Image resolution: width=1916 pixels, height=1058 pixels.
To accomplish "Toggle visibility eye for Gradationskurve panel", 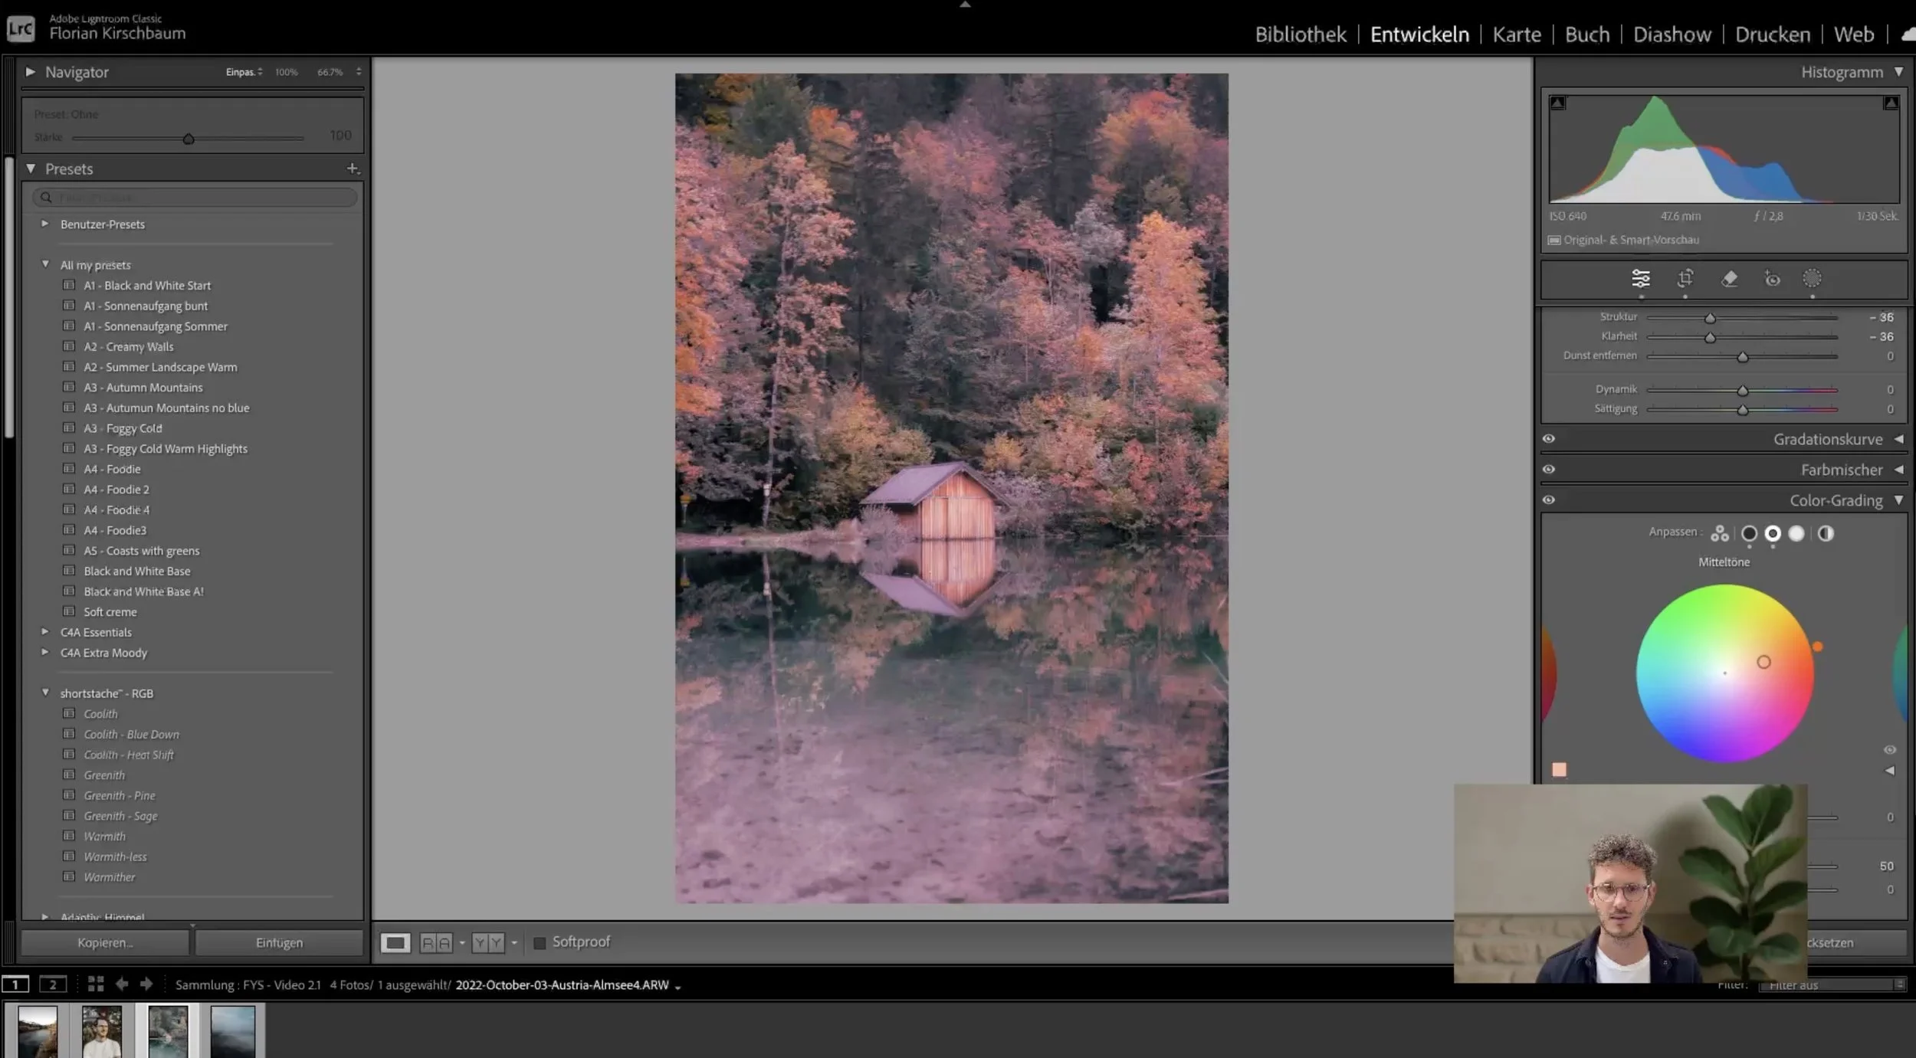I will (1549, 439).
